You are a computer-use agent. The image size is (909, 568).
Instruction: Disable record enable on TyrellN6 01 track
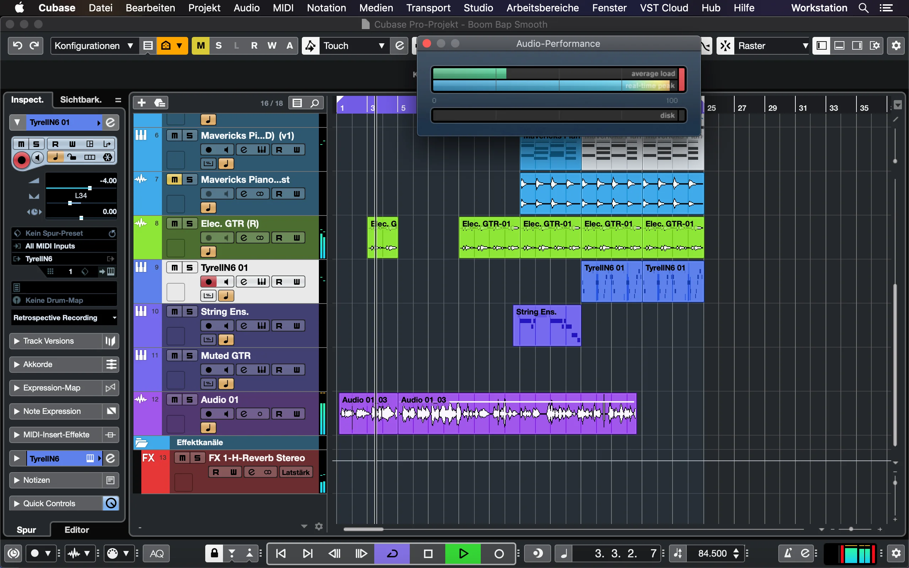coord(208,282)
